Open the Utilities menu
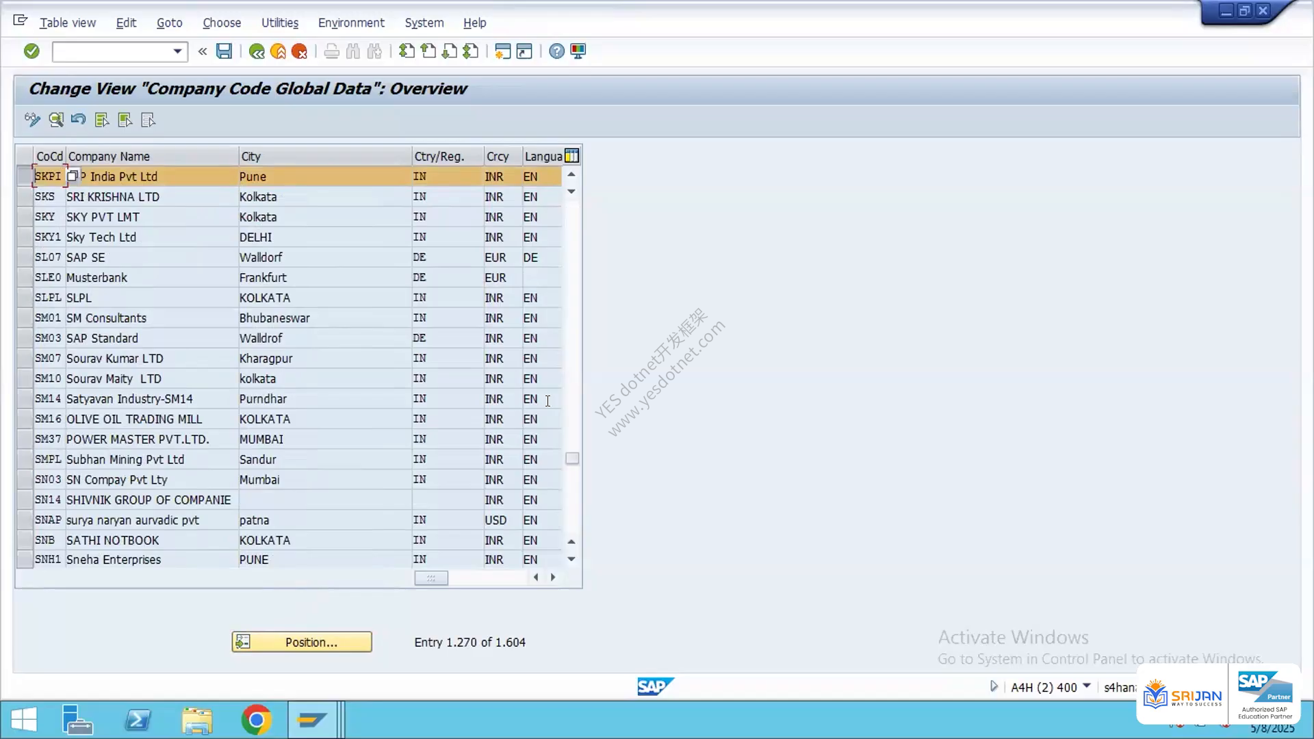The height and width of the screenshot is (739, 1314). 280,23
